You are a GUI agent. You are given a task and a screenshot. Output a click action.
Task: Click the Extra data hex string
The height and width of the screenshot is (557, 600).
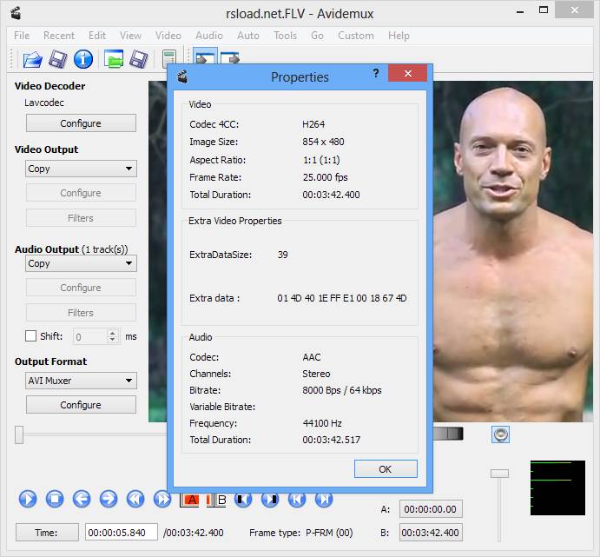click(x=342, y=298)
